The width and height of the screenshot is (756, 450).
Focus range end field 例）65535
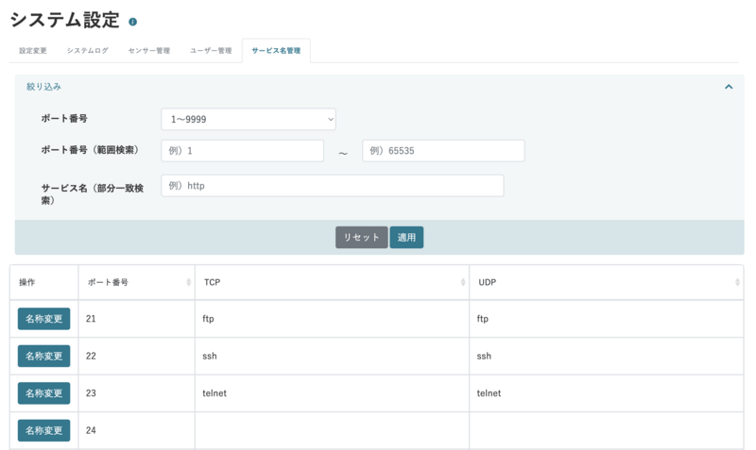(x=443, y=151)
